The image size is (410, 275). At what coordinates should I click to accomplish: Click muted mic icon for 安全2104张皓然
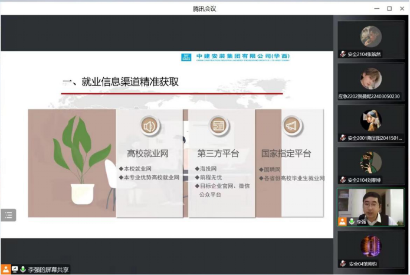coord(343,54)
